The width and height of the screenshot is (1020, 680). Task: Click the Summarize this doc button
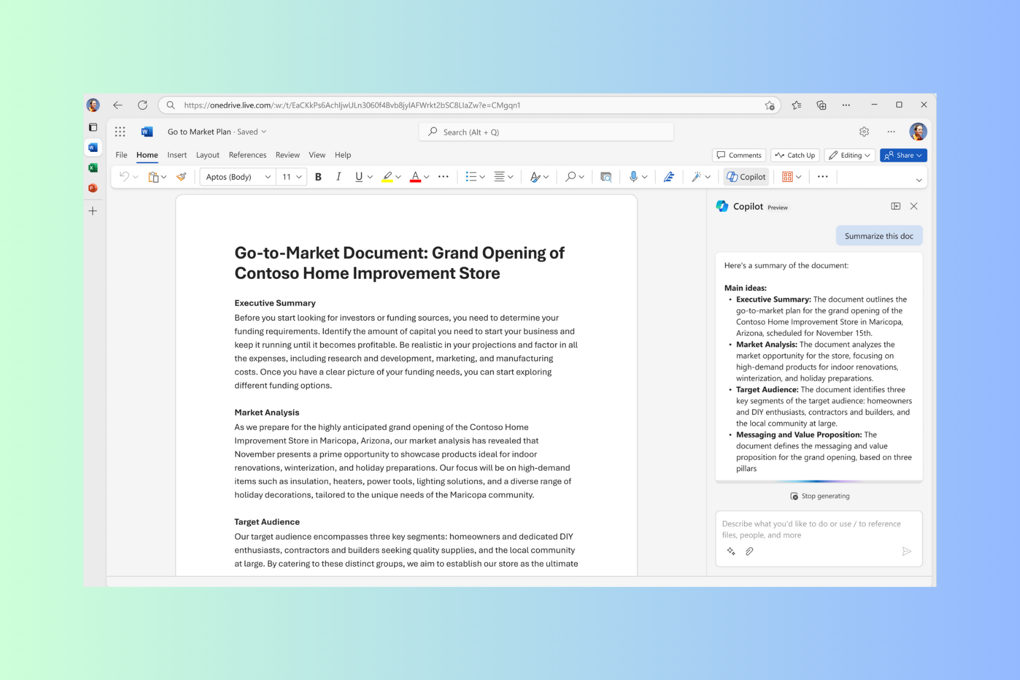879,236
